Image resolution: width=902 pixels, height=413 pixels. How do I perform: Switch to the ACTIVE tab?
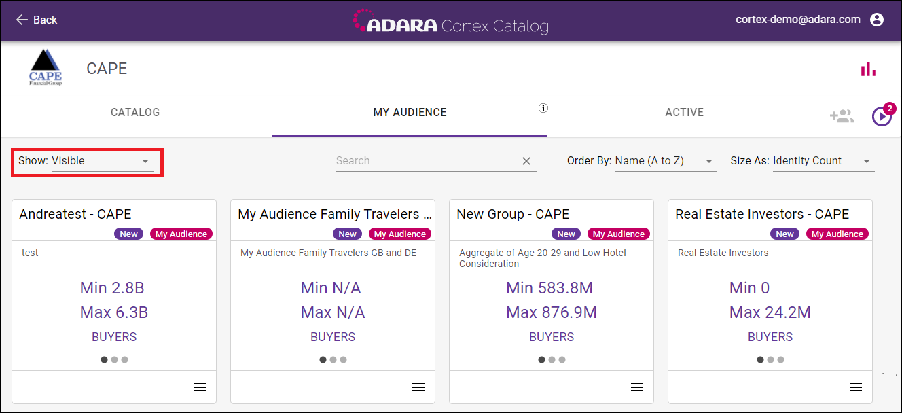684,112
